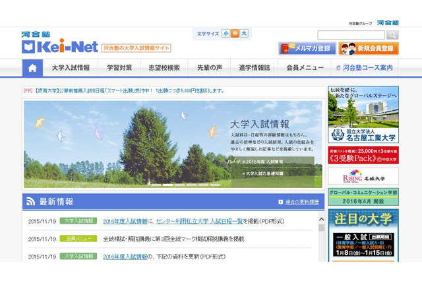Open the RISING 名城大学 banner

[363, 176]
